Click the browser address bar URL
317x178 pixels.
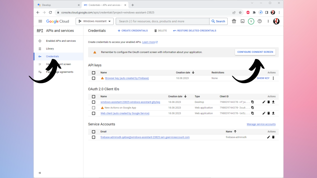pyautogui.click(x=108, y=12)
